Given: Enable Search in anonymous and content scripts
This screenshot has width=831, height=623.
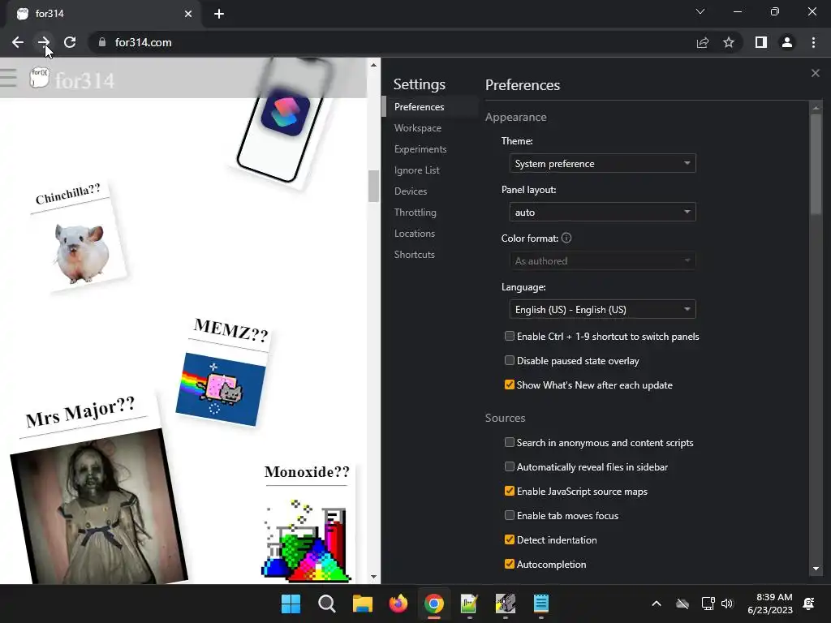Looking at the screenshot, I should pos(510,442).
